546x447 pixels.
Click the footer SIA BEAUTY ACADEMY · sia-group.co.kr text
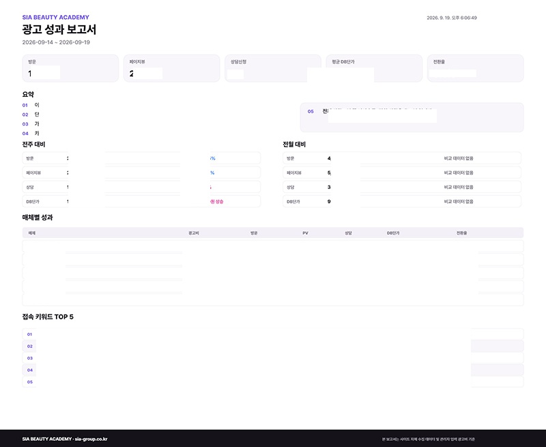coord(65,439)
